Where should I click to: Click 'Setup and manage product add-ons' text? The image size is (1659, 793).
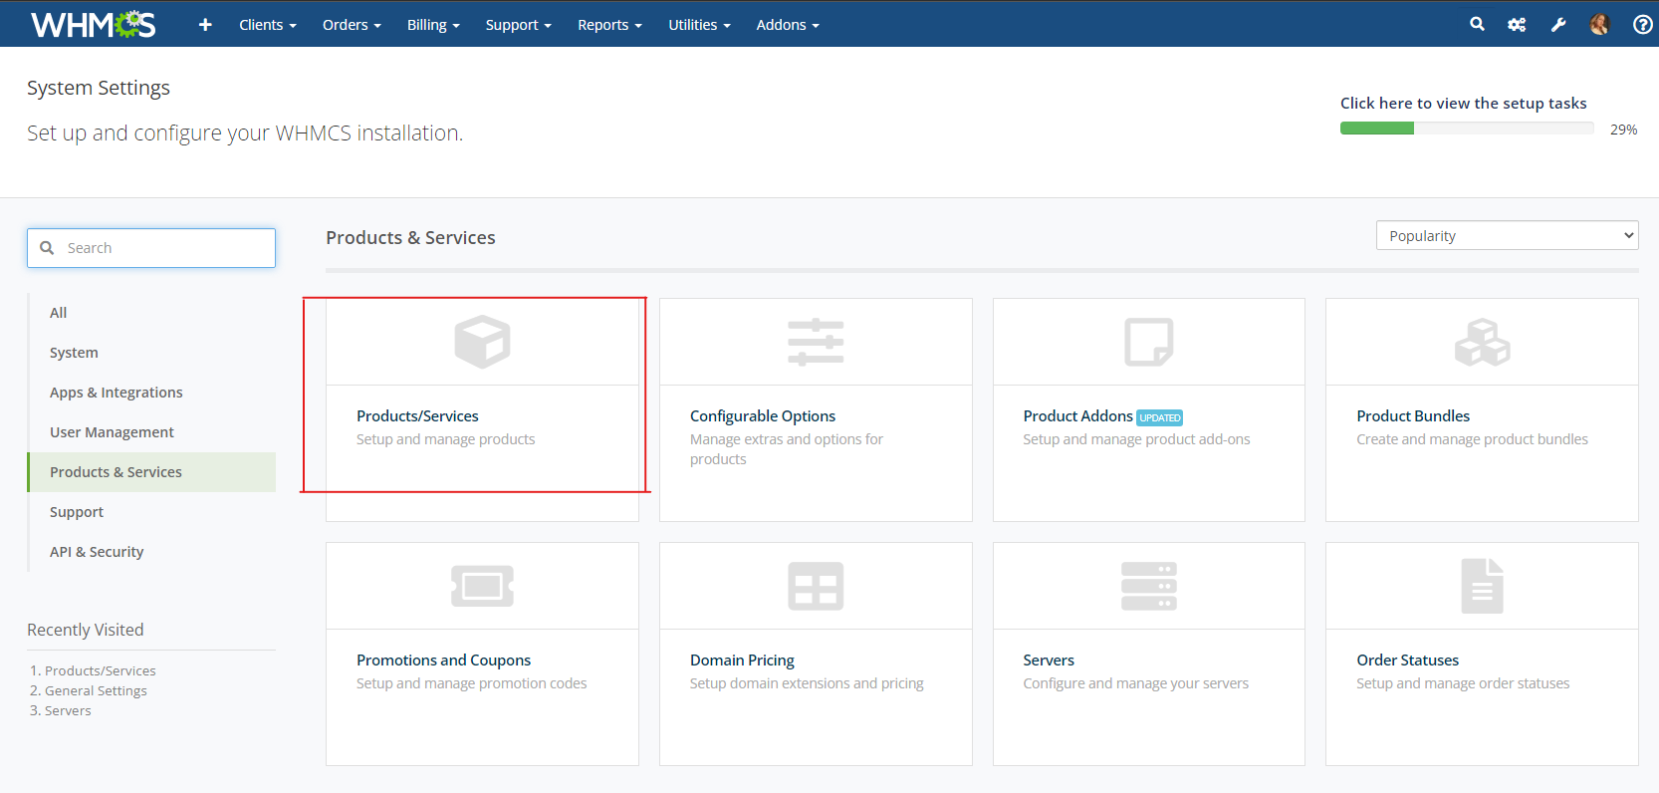(1136, 439)
